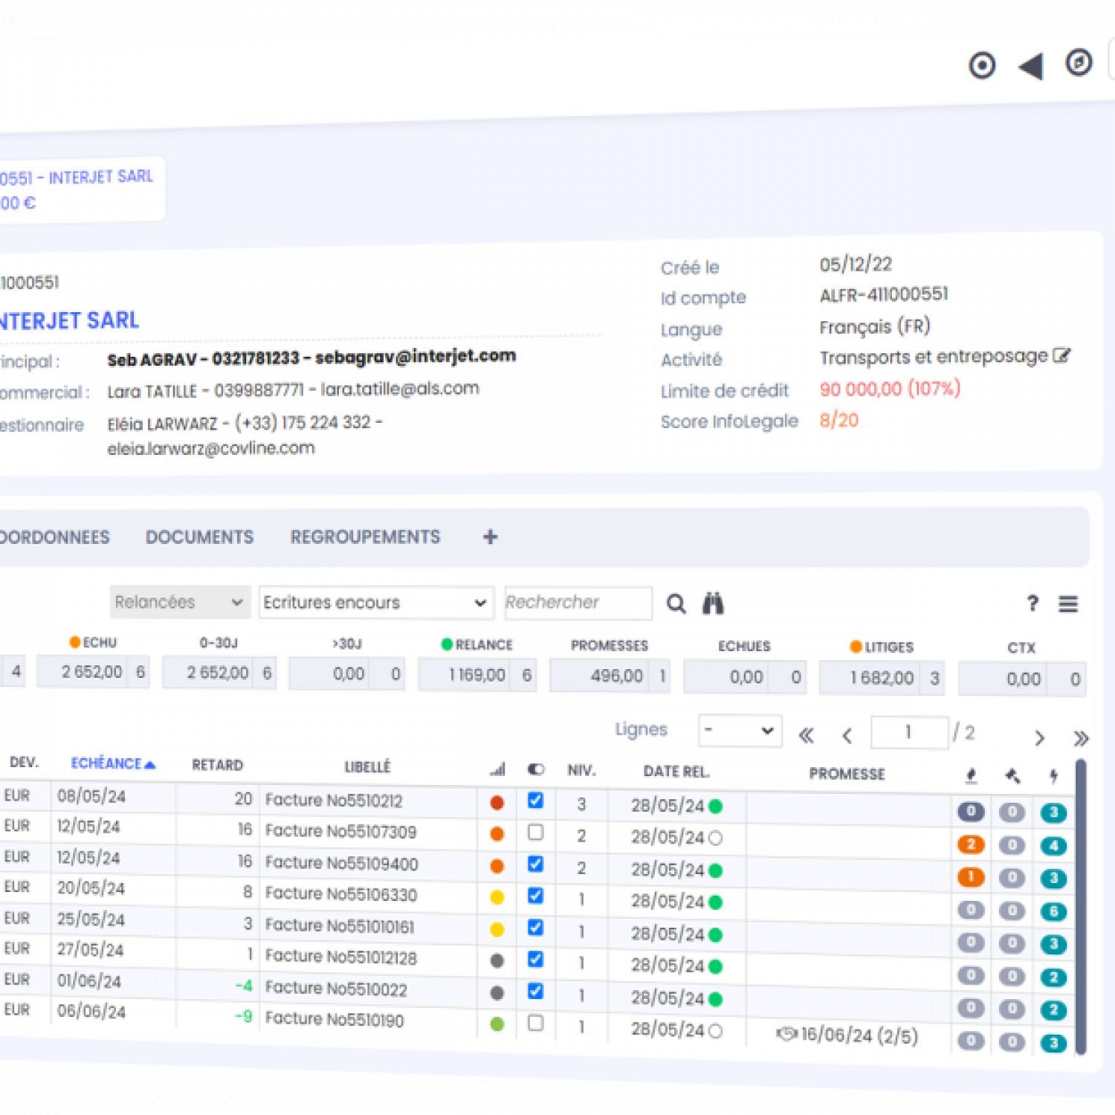
Task: Select the INTERJET SARL account tab
Action: 82,190
